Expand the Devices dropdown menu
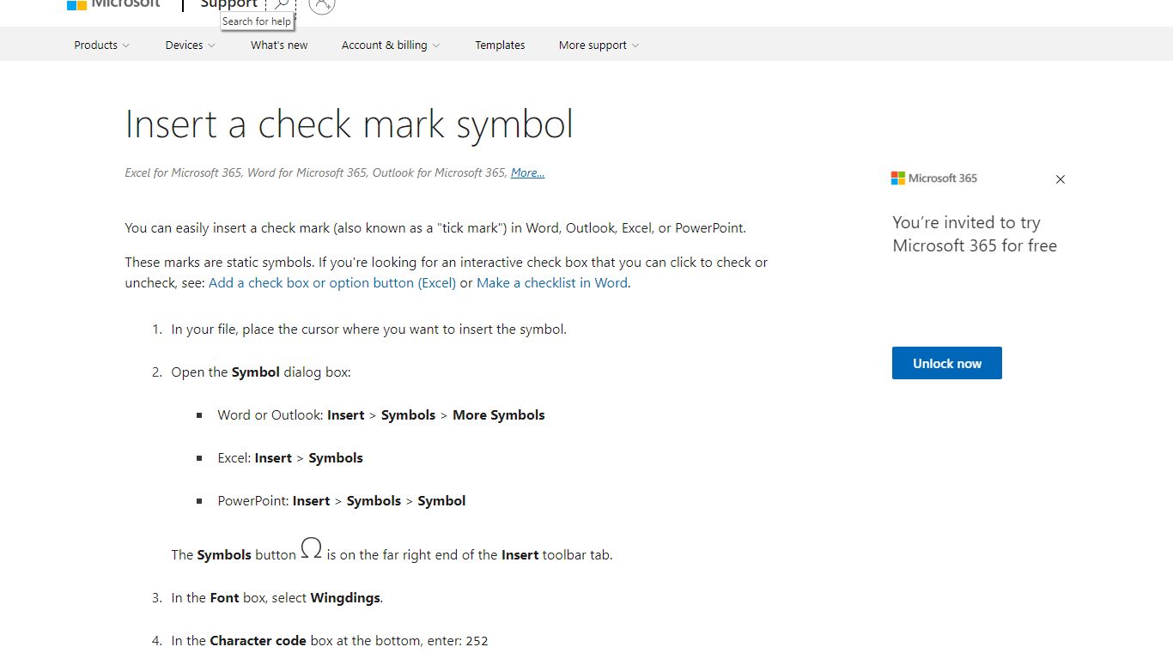This screenshot has width=1173, height=659. click(x=190, y=45)
